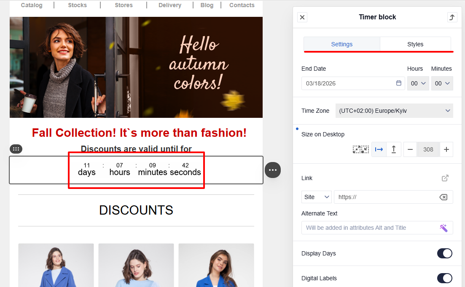Click the Size on Desktop label

pyautogui.click(x=323, y=134)
